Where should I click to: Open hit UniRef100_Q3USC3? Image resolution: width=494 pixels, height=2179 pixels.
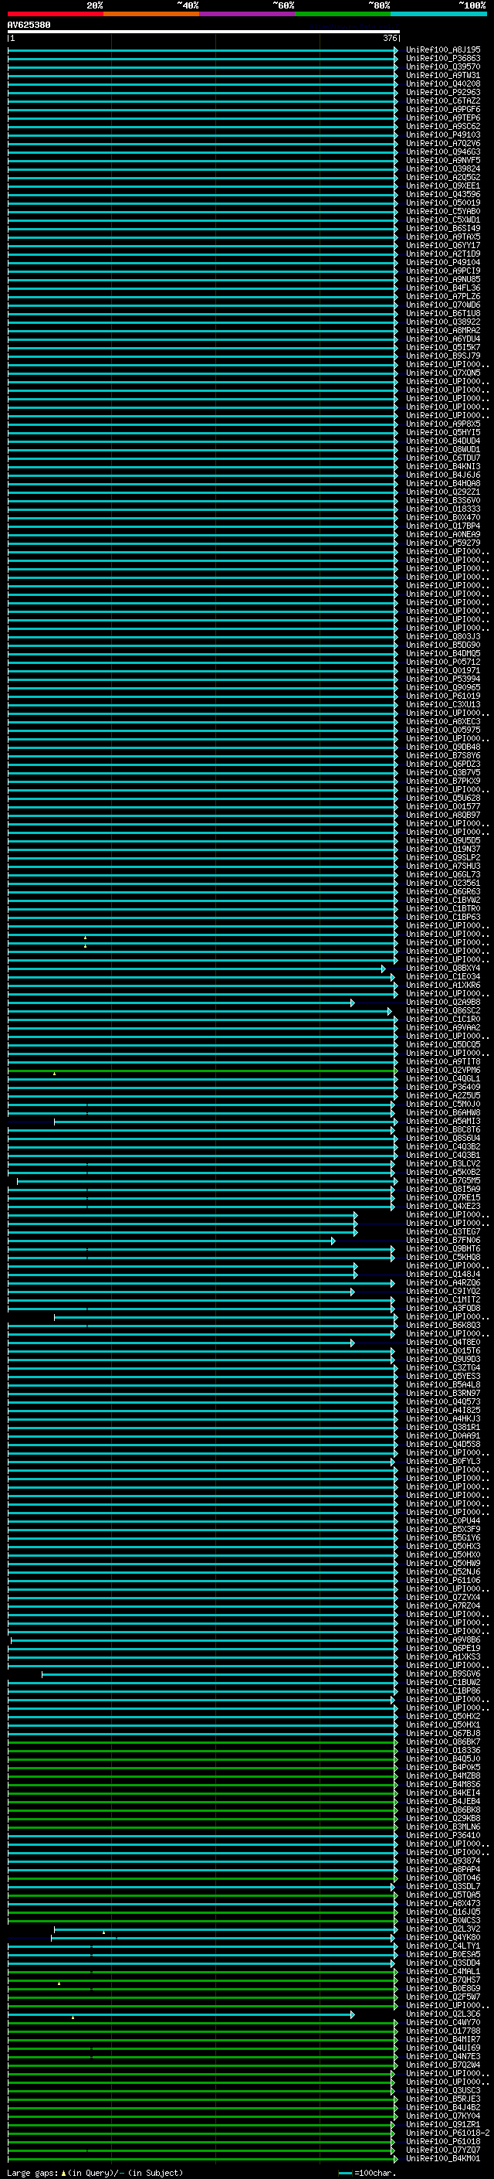click(x=443, y=2091)
